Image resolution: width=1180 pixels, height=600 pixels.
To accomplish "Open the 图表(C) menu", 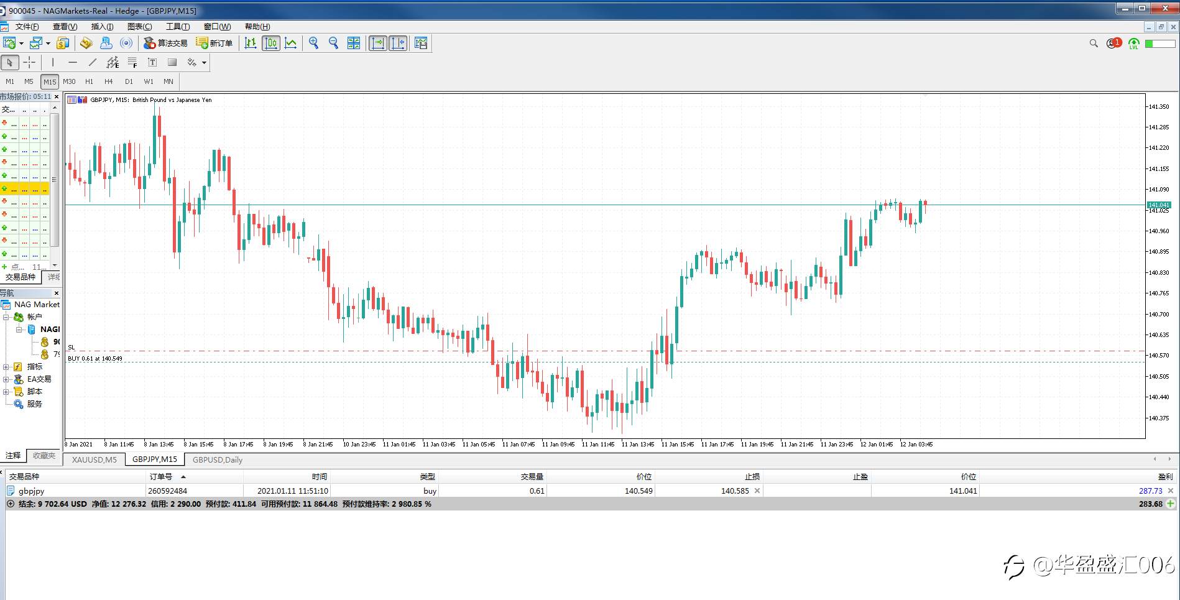I will (x=139, y=27).
